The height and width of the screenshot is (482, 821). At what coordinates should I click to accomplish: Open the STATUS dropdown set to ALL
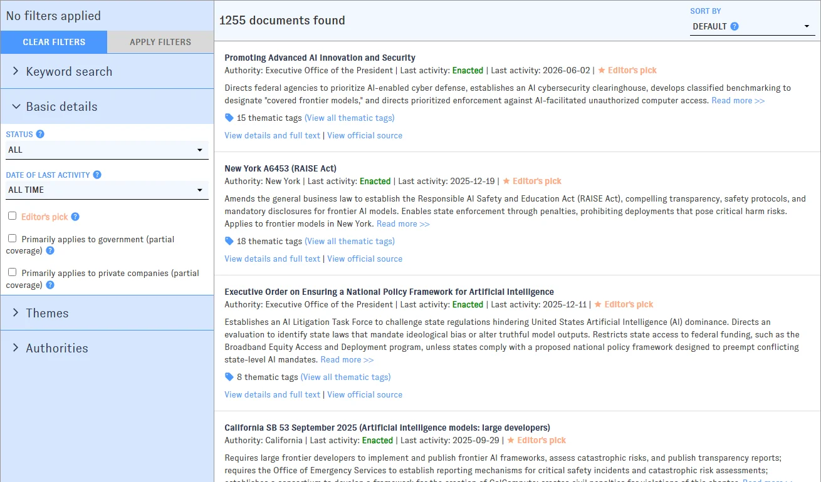point(107,150)
